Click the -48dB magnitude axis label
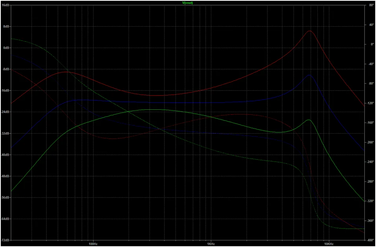376x247 pixels. pos(6,176)
